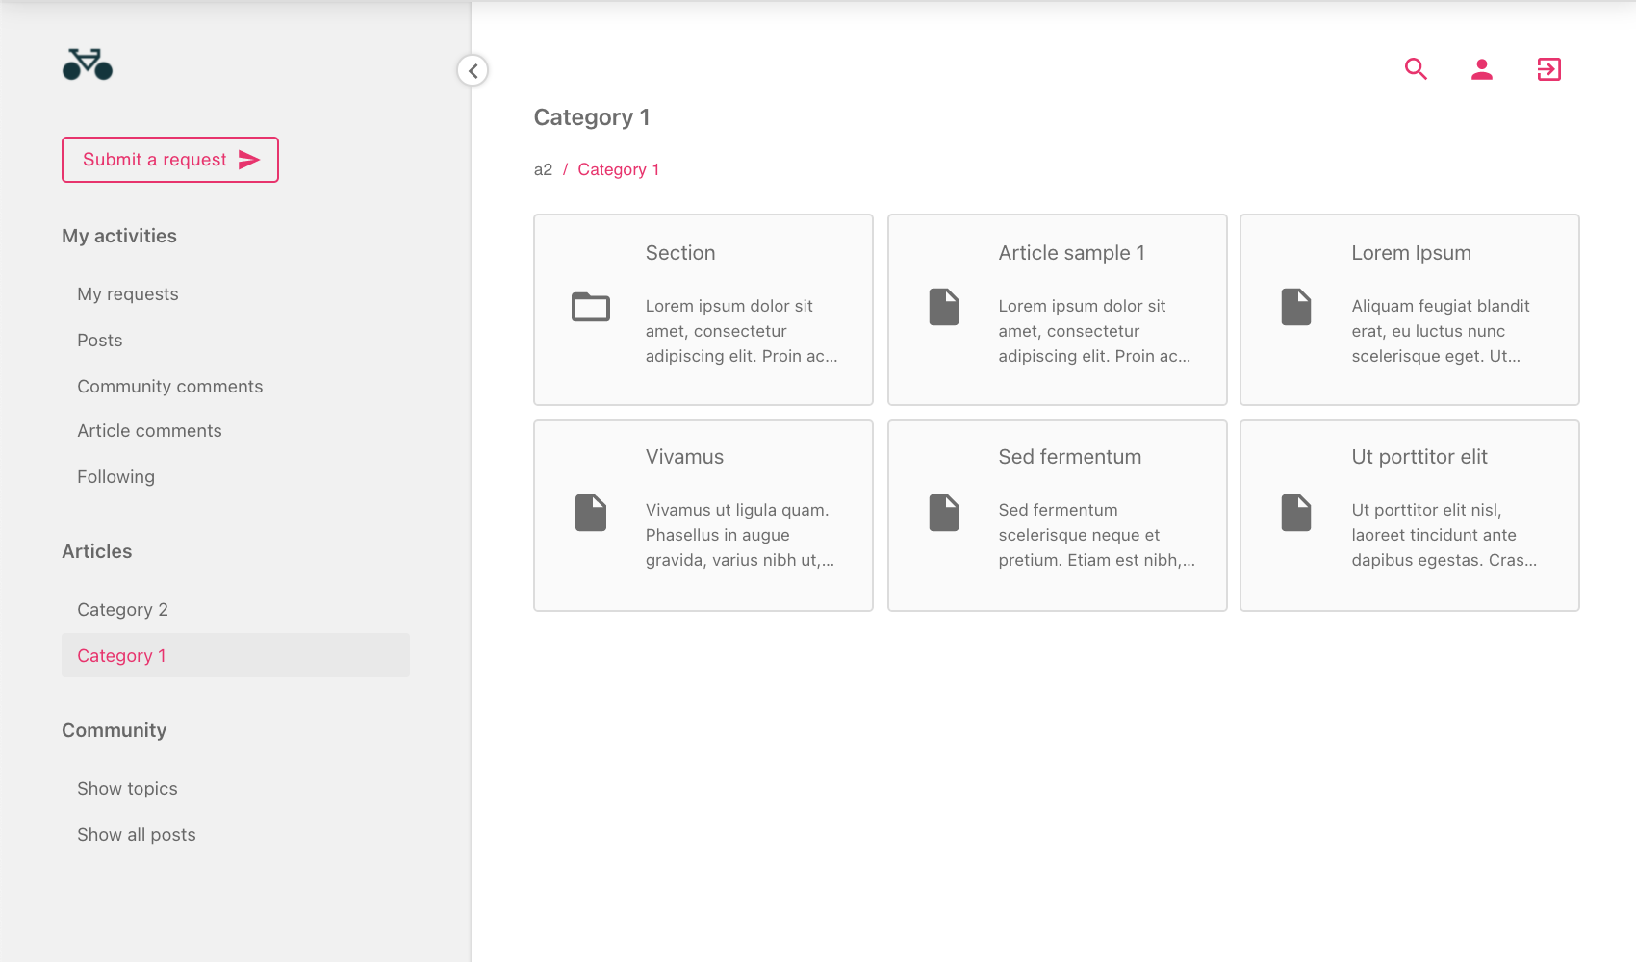Viewport: 1636px width, 962px height.
Task: Open My requests in sidebar
Action: 128,294
